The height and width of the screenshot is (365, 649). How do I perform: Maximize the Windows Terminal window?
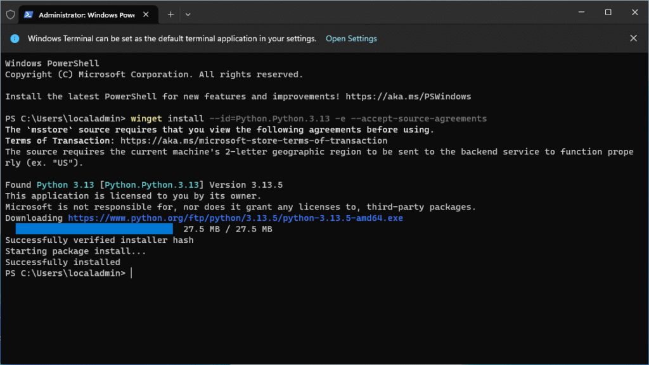[608, 13]
